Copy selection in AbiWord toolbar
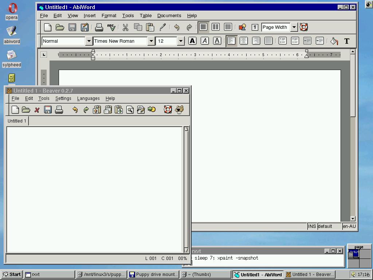 pyautogui.click(x=138, y=27)
